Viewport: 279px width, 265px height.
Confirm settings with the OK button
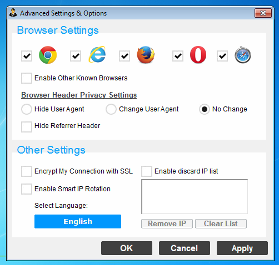tap(127, 248)
